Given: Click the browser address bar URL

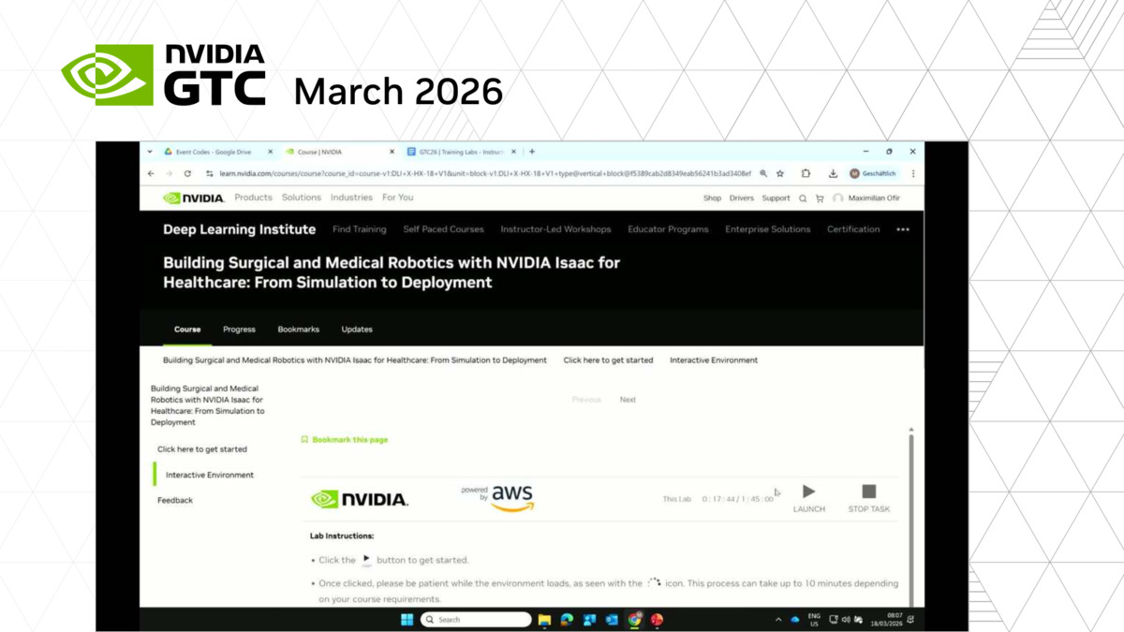Looking at the screenshot, I should 485,173.
